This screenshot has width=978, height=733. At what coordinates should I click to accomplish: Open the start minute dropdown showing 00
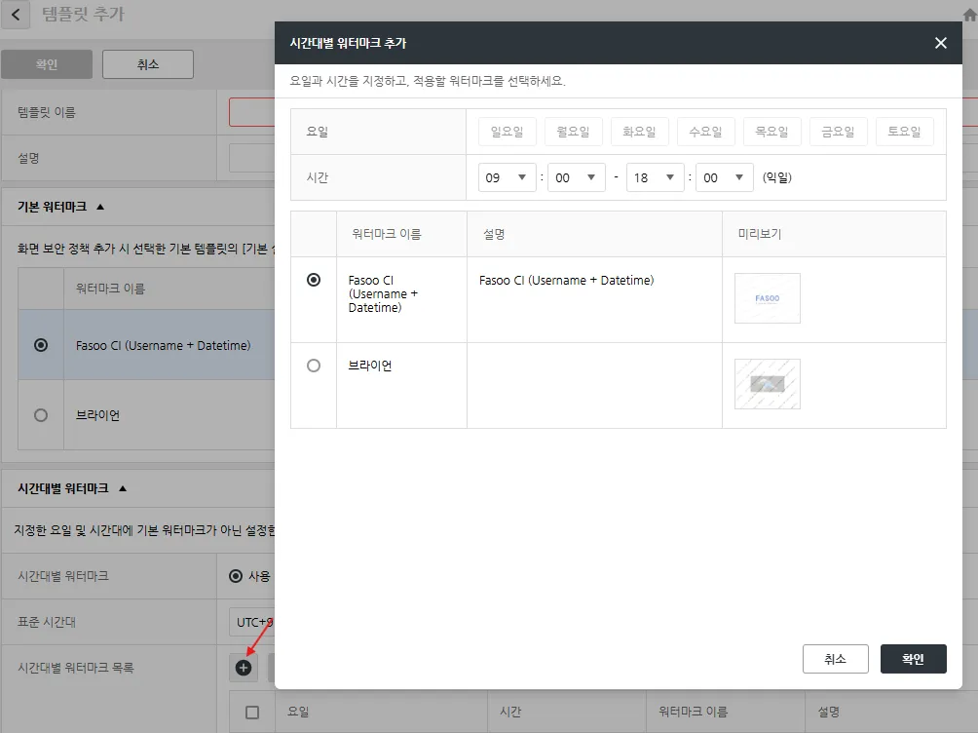click(577, 178)
